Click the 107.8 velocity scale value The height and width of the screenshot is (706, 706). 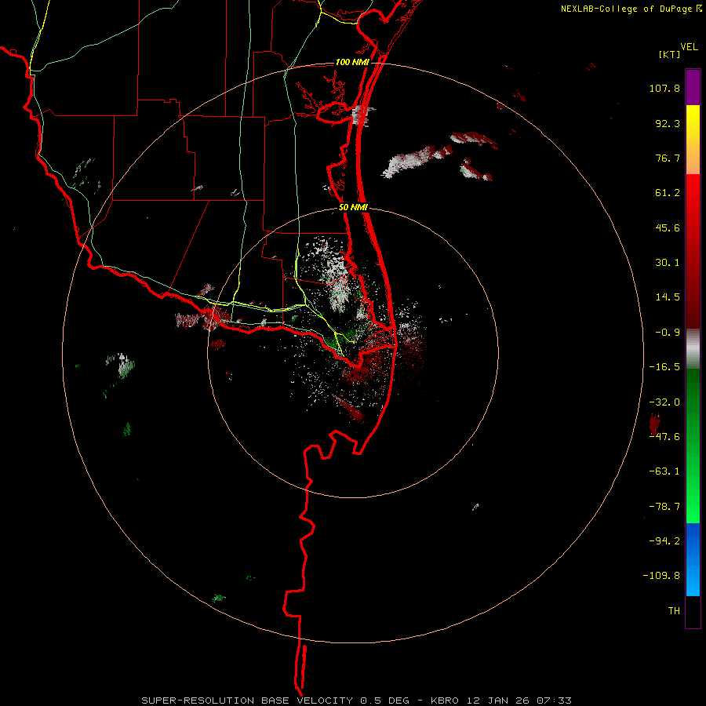pyautogui.click(x=664, y=88)
